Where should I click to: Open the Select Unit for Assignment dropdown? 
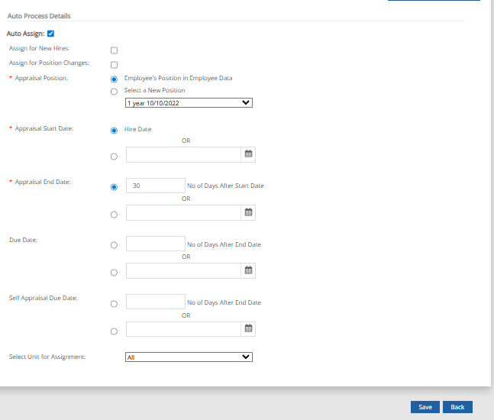pyautogui.click(x=189, y=357)
